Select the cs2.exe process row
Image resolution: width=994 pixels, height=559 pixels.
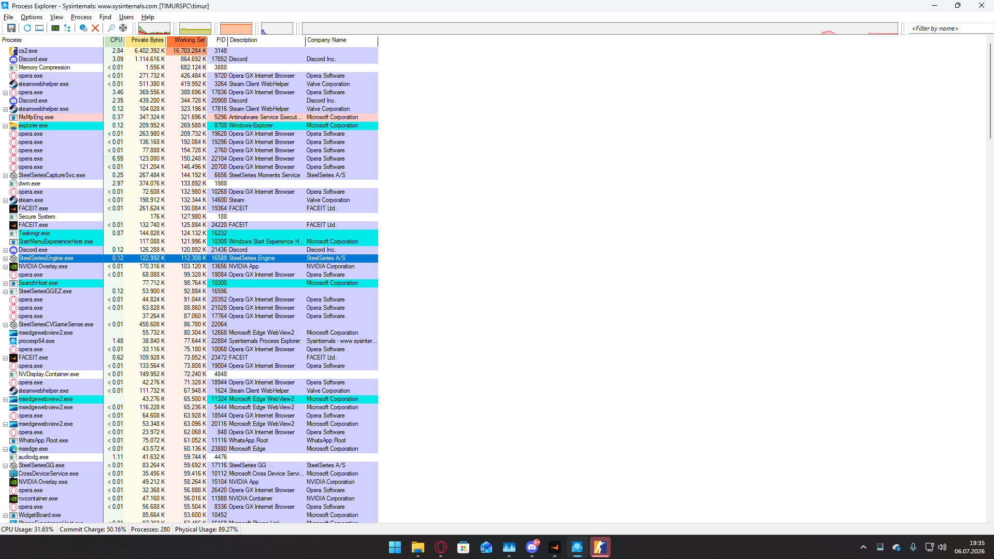[189, 51]
